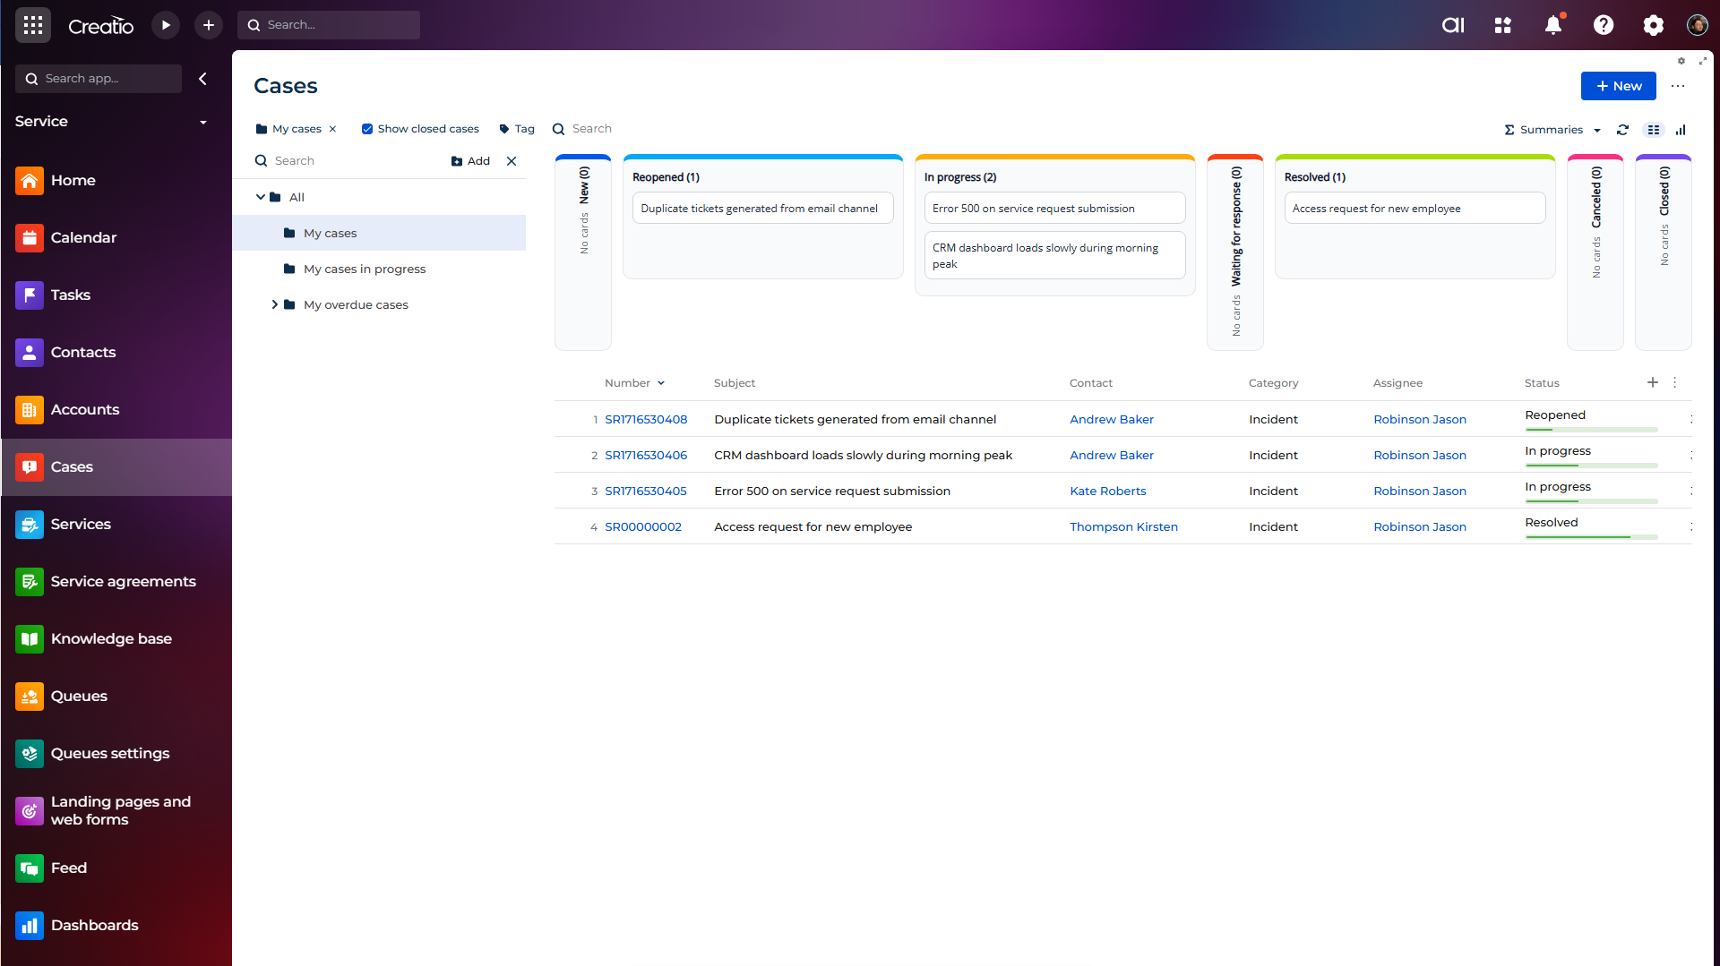Collapse the All folders tree

click(x=260, y=197)
